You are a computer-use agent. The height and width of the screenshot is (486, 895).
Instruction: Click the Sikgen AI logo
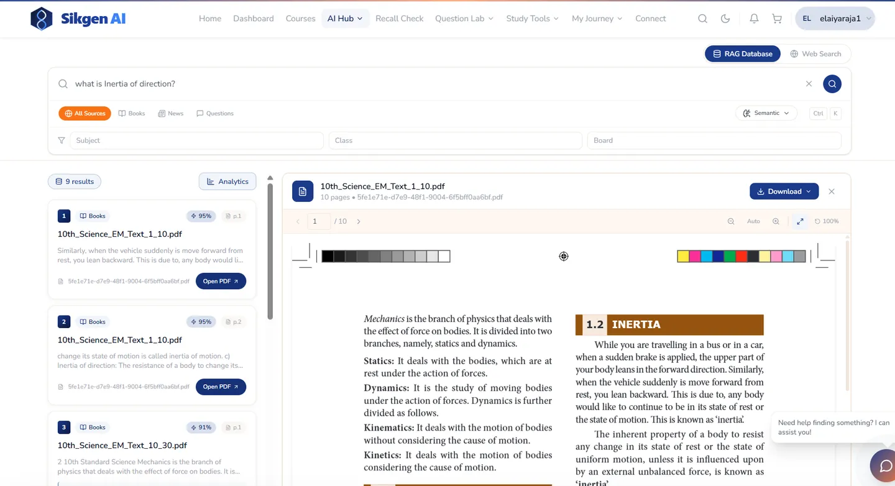78,19
